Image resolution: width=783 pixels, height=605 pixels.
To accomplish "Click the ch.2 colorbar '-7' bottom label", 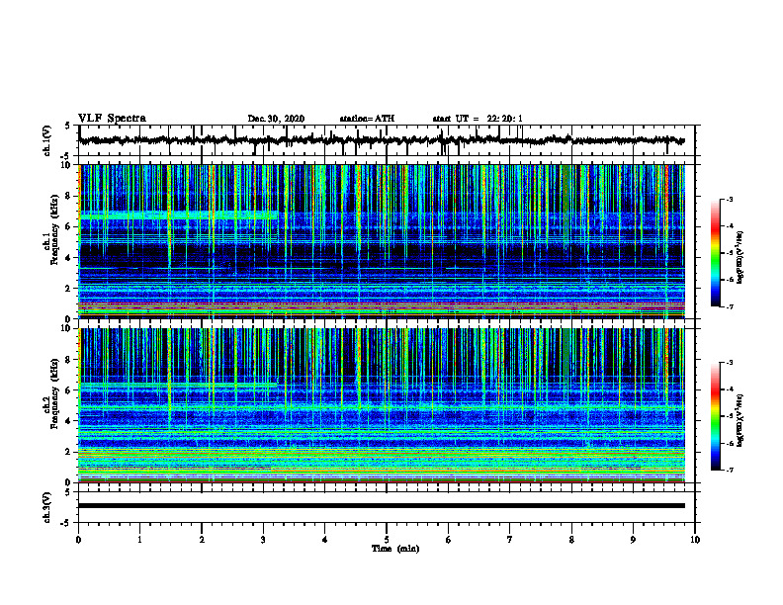I will 730,470.
